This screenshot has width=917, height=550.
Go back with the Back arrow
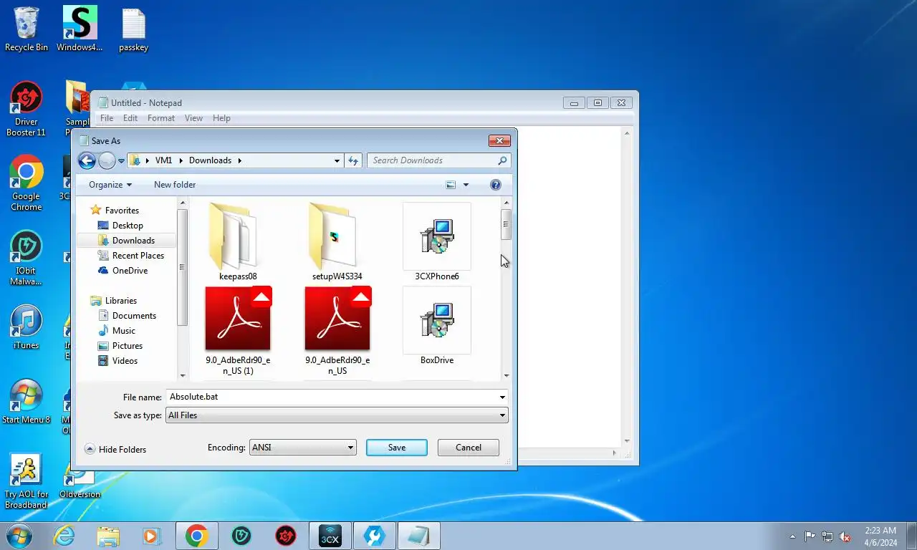coord(87,160)
